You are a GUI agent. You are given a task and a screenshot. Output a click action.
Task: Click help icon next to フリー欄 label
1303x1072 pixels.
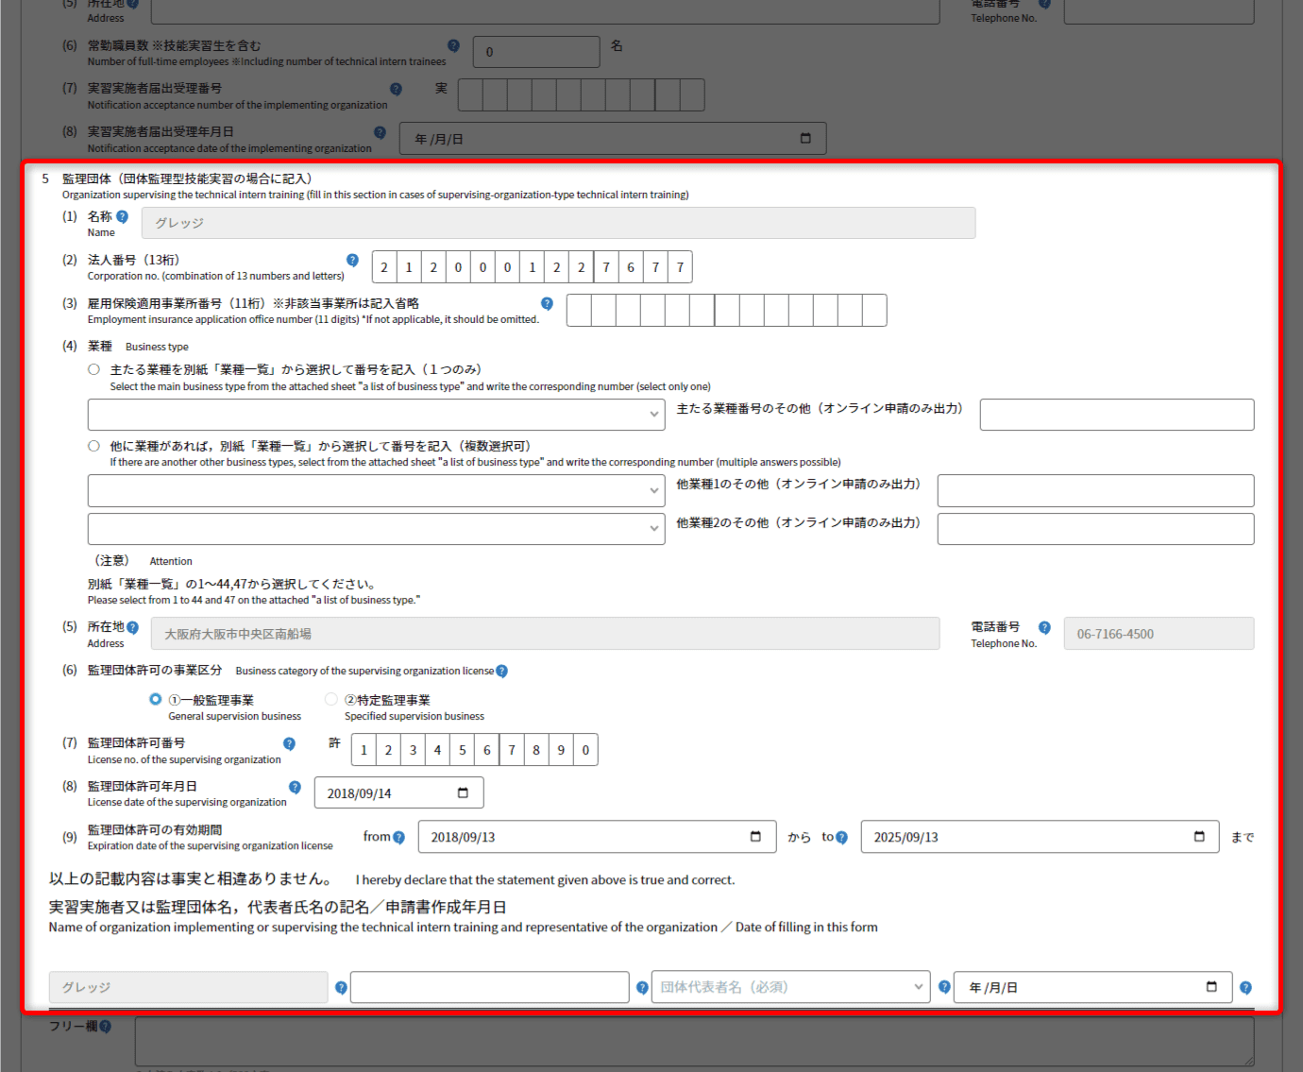(x=105, y=1026)
